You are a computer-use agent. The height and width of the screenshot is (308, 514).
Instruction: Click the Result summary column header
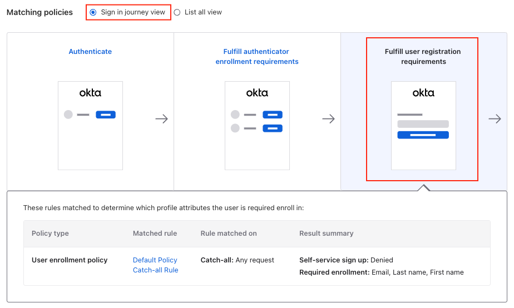pyautogui.click(x=326, y=234)
